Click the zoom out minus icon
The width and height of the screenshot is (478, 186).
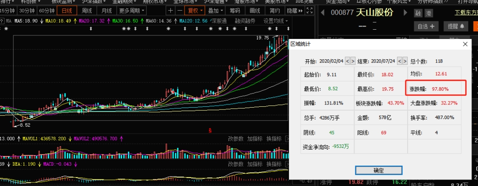tap(180, 11)
